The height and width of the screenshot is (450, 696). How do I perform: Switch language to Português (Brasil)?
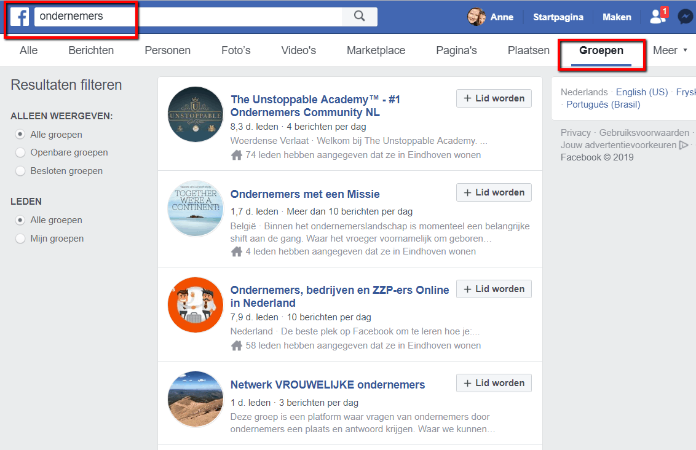603,105
